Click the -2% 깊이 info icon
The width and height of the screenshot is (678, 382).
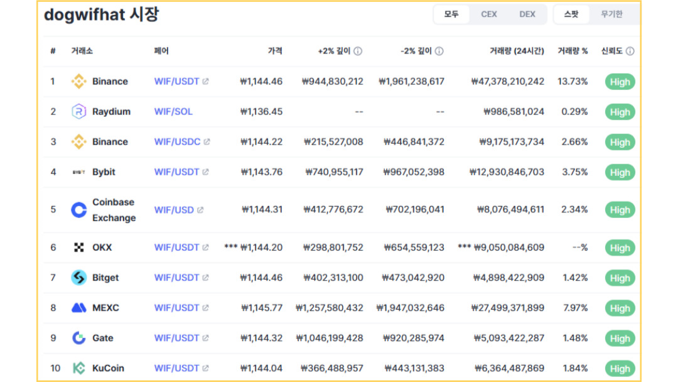439,51
